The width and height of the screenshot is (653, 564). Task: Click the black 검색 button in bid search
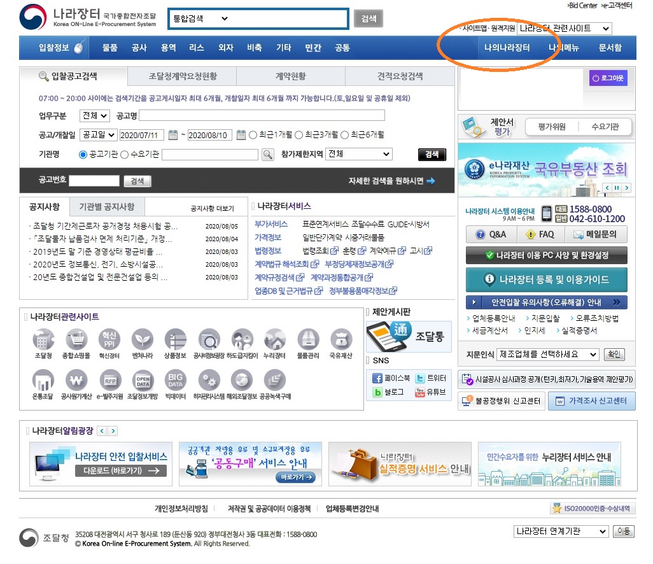(x=432, y=155)
